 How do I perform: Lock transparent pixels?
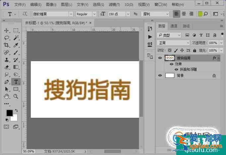pos(170,50)
